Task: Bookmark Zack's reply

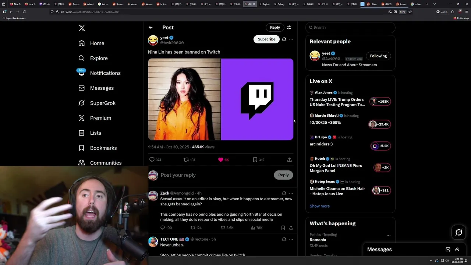Action: [x=283, y=228]
